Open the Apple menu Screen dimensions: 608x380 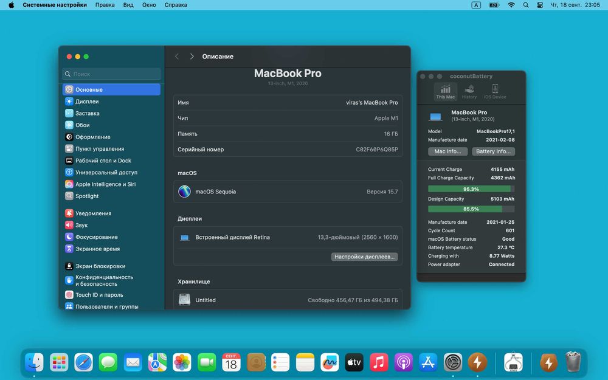pos(11,5)
